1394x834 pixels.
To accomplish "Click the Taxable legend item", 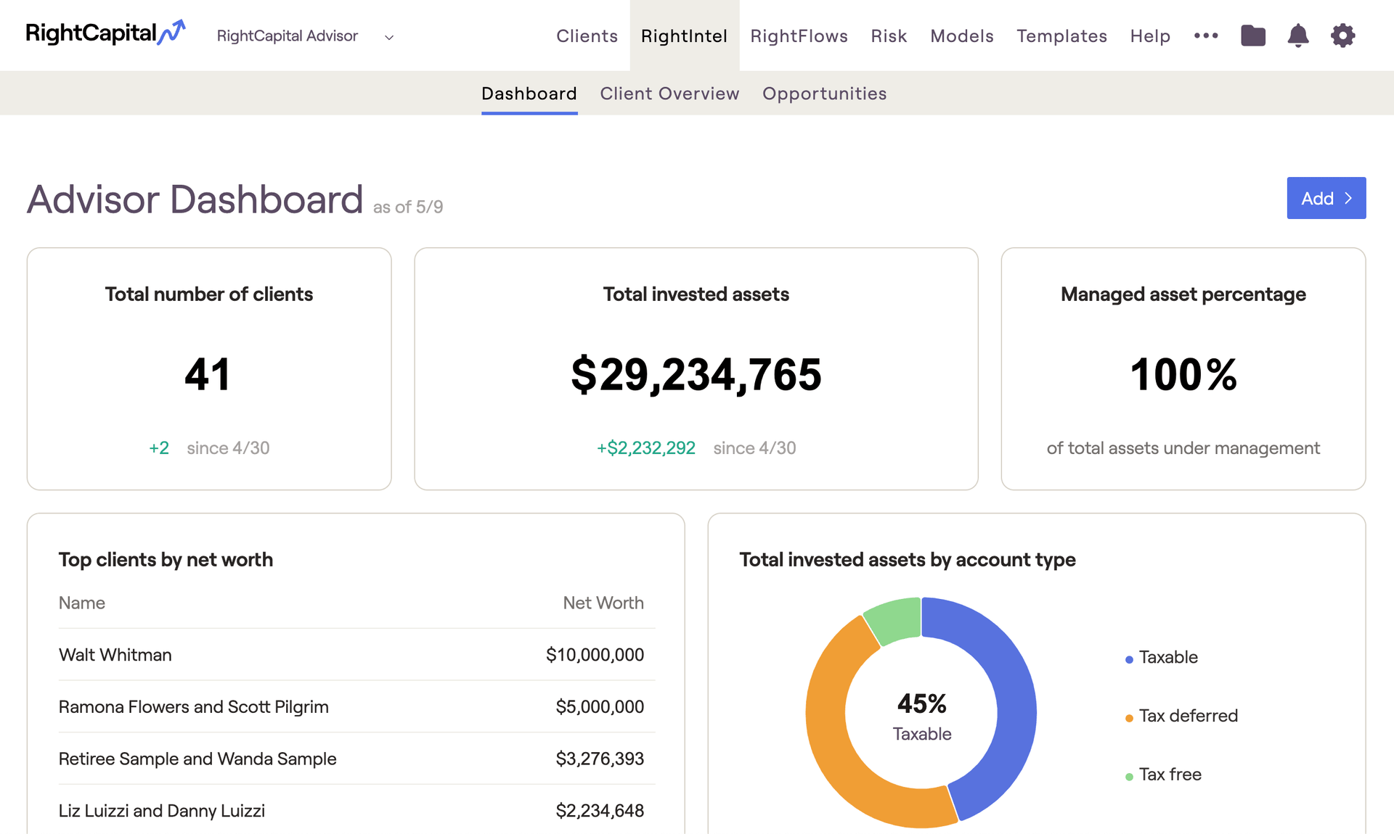I will [x=1162, y=657].
